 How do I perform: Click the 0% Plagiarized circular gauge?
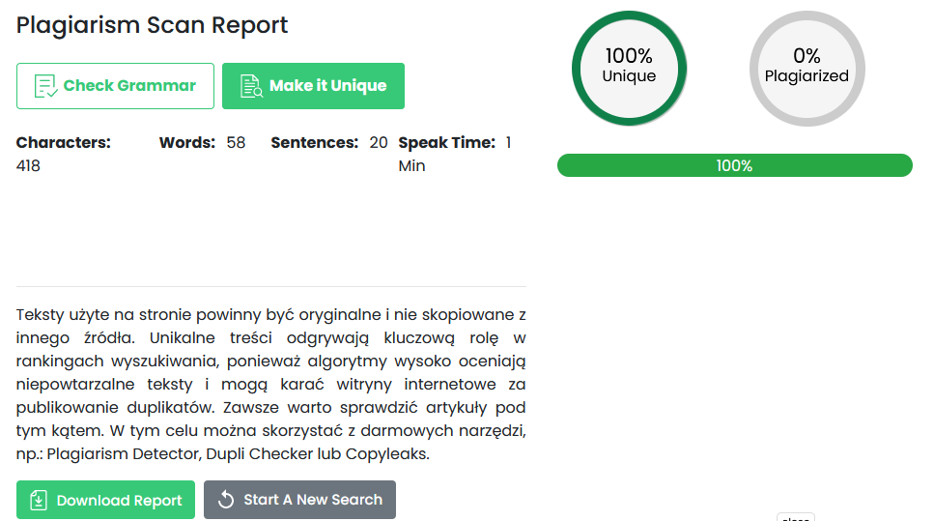(x=807, y=68)
